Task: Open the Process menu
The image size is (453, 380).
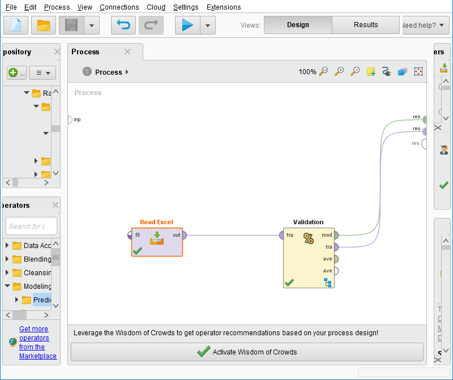Action: (x=57, y=7)
